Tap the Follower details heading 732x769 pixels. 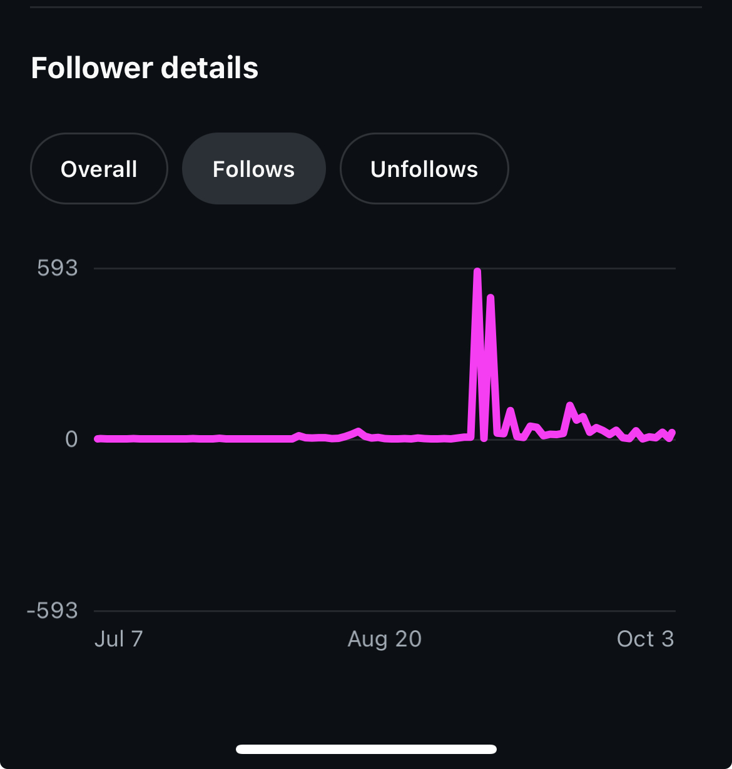pyautogui.click(x=145, y=68)
